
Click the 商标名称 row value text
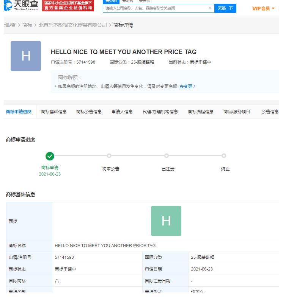click(x=105, y=246)
